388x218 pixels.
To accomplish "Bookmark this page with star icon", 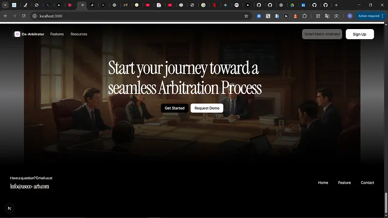I will click(x=246, y=16).
